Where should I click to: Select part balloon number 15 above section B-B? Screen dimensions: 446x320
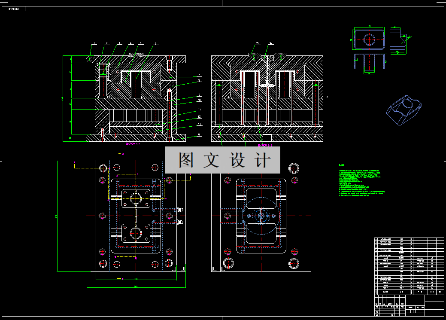pos(258,43)
